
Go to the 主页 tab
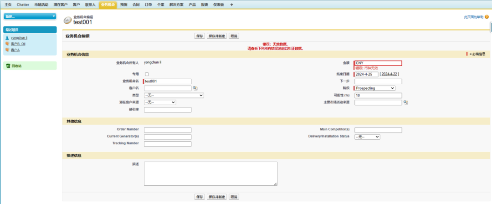[8, 5]
